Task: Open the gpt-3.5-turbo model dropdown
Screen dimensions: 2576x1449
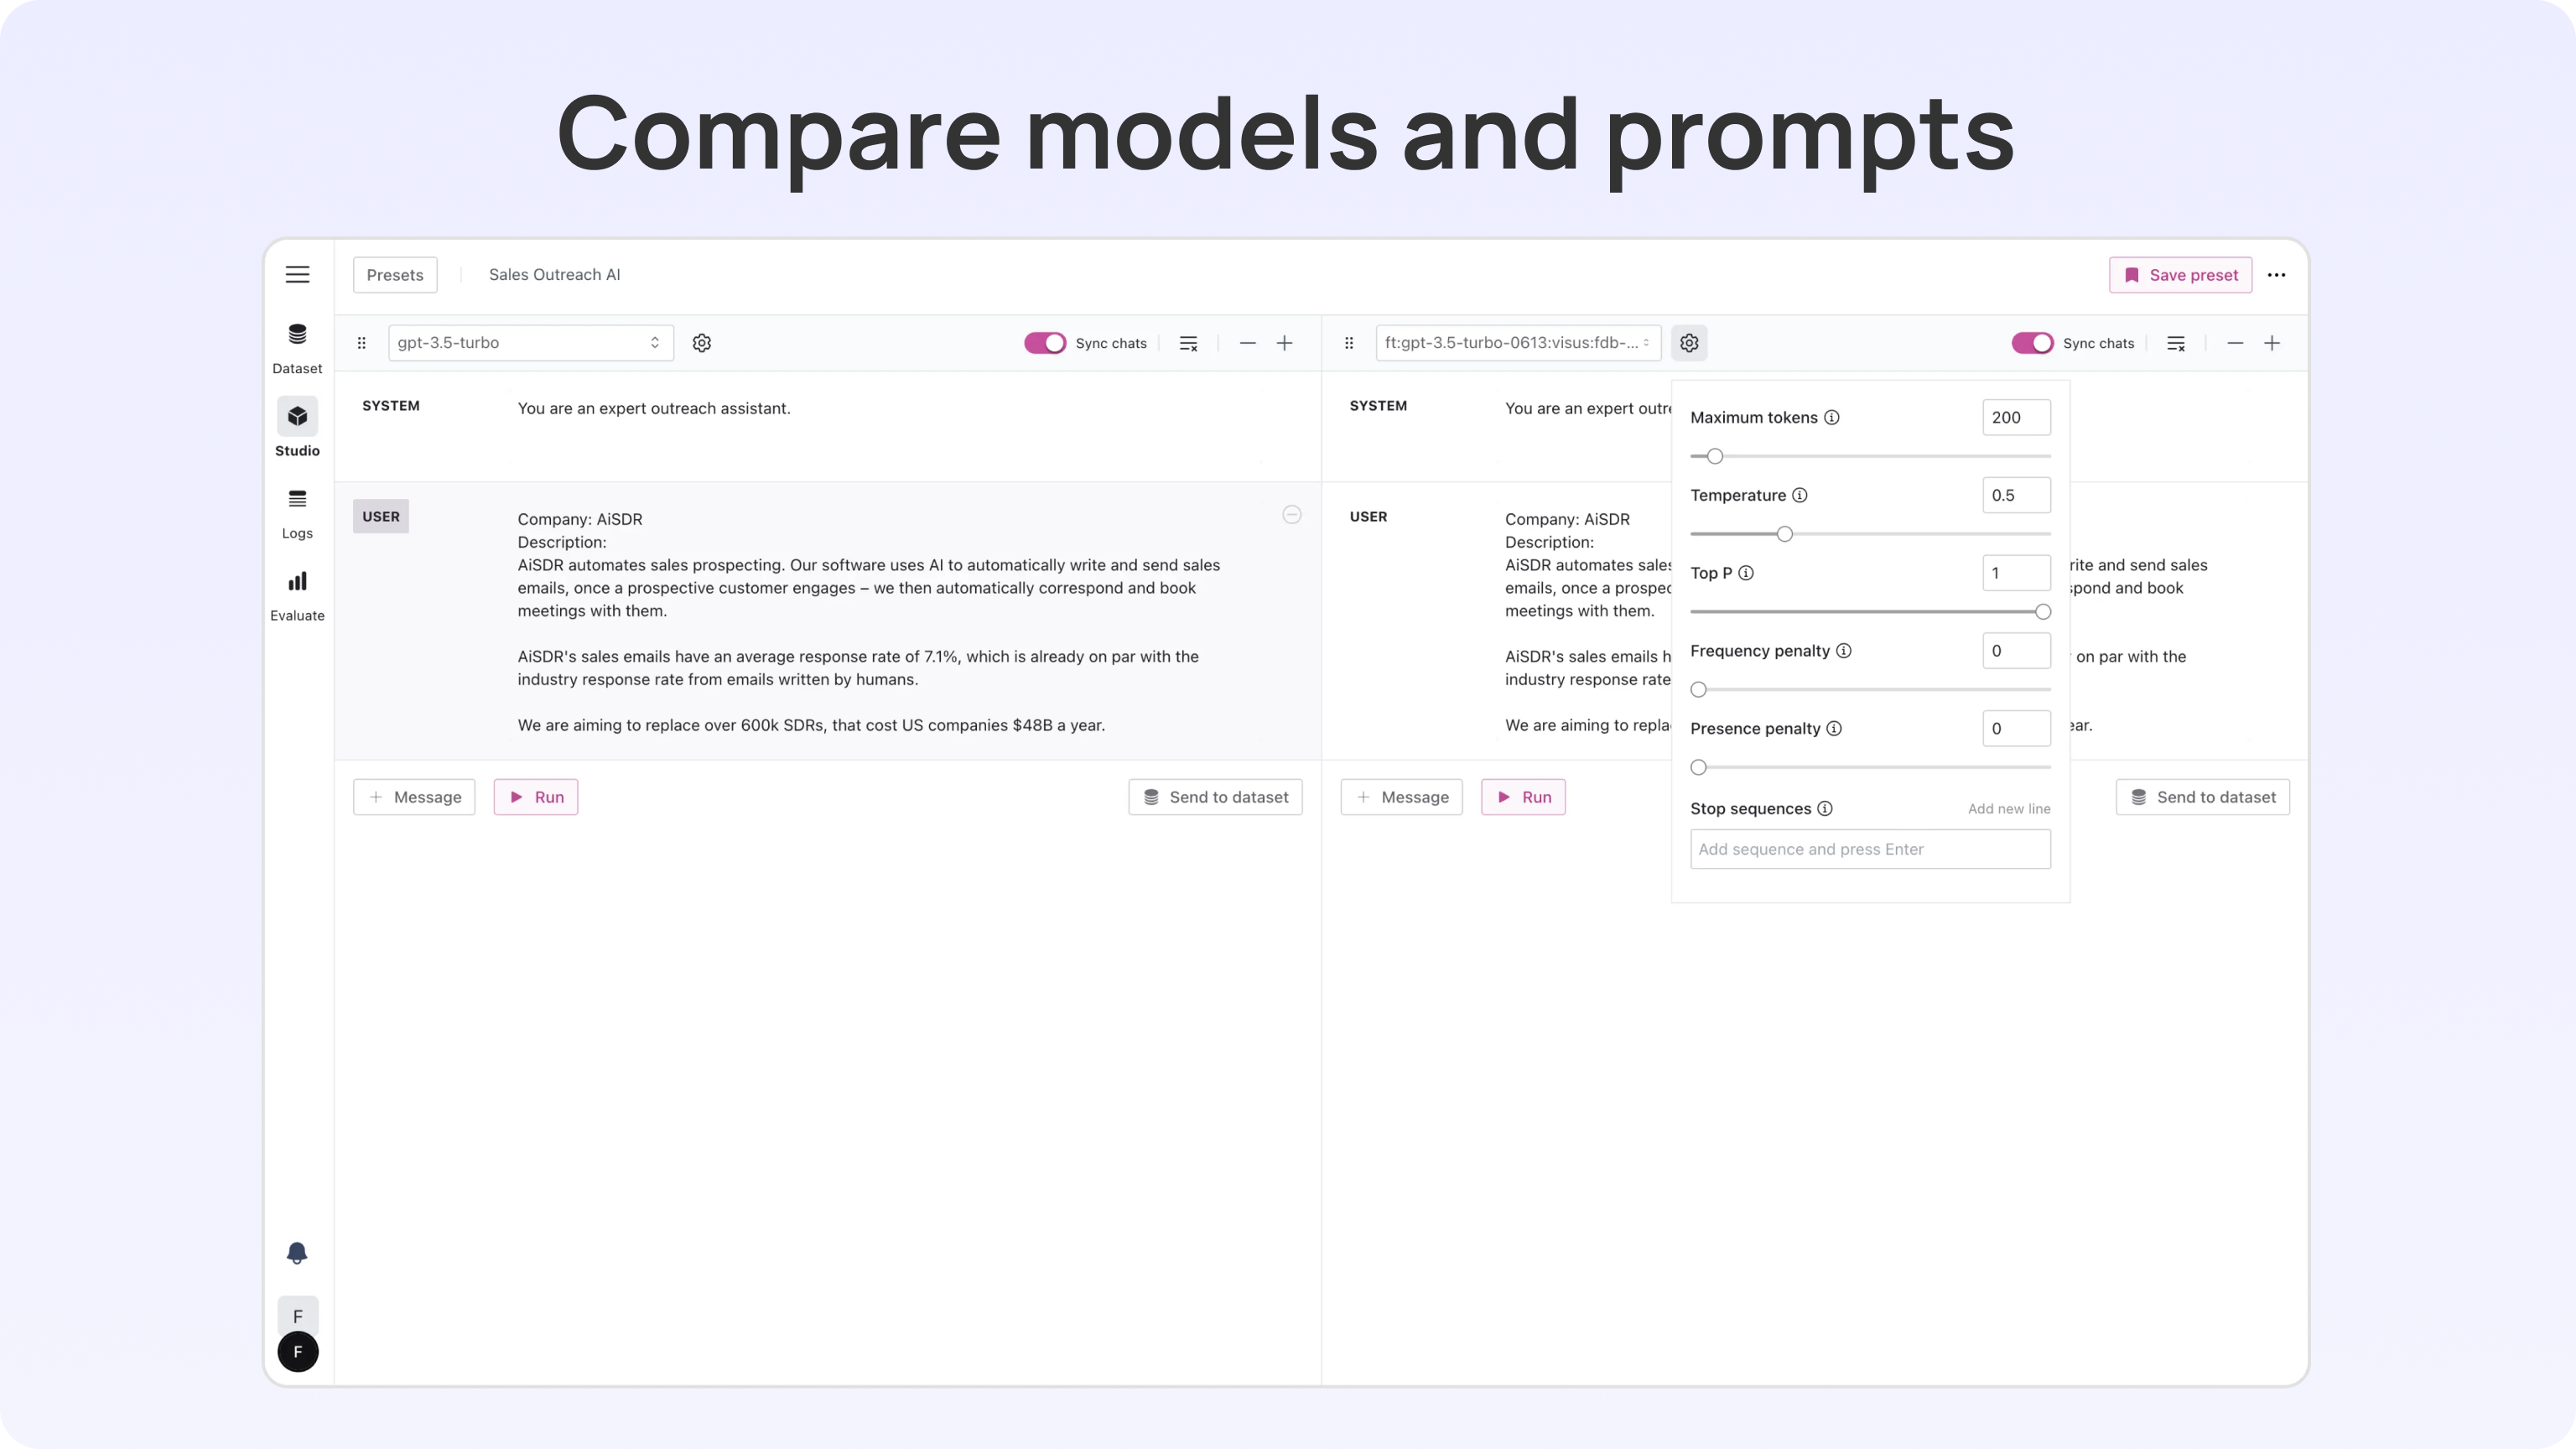Action: 530,343
